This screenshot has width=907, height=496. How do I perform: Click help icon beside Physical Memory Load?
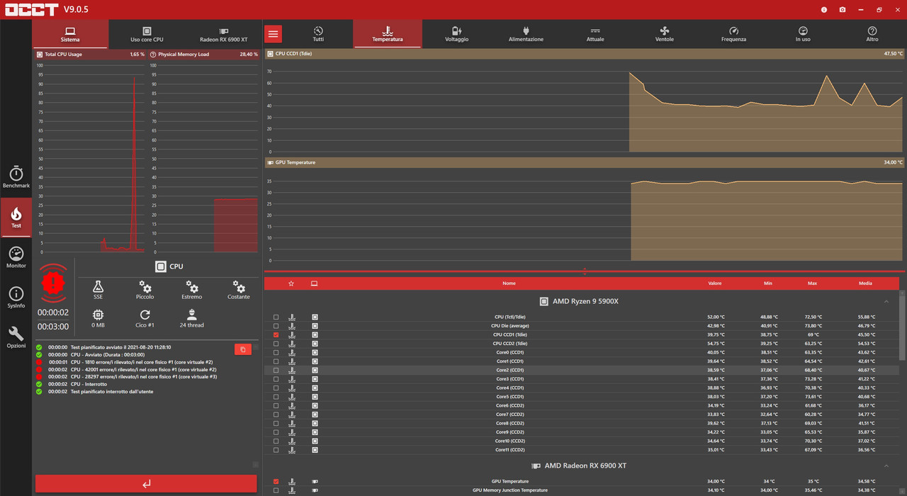[x=153, y=54]
